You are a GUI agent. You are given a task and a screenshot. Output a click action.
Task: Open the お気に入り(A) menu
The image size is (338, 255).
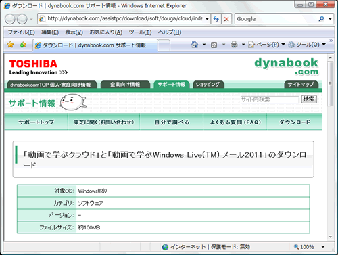106,32
